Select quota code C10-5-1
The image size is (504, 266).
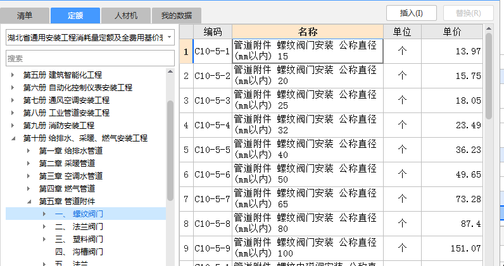(x=213, y=51)
